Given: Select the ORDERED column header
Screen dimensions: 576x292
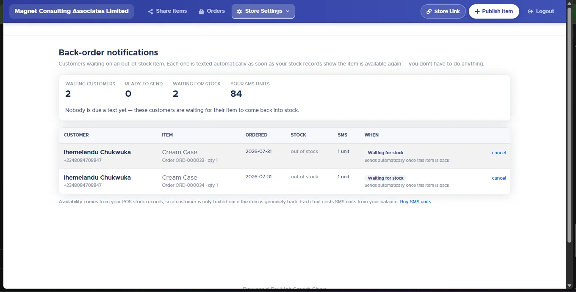Looking at the screenshot, I should tap(256, 135).
